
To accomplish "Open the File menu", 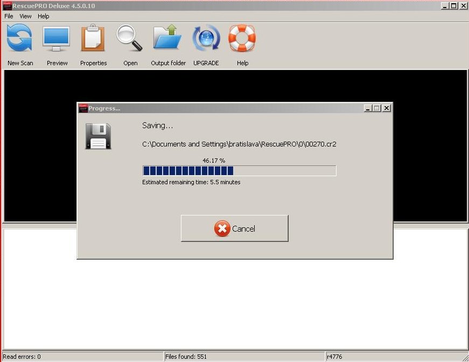I will point(9,16).
